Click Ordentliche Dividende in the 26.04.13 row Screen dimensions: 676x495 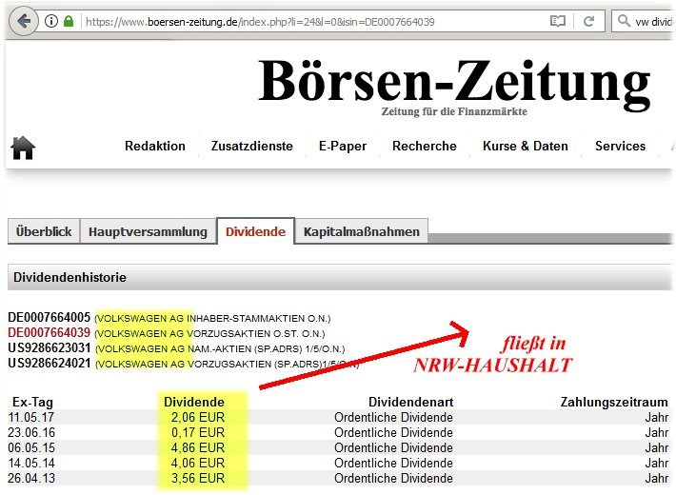[393, 478]
